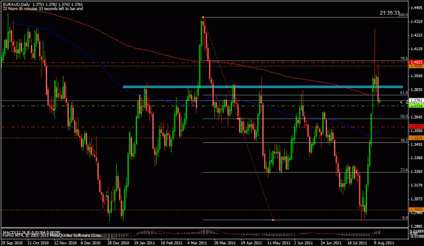The image size is (424, 246).
Task: Click the 1.3835 price axis label
Action: click(x=417, y=89)
